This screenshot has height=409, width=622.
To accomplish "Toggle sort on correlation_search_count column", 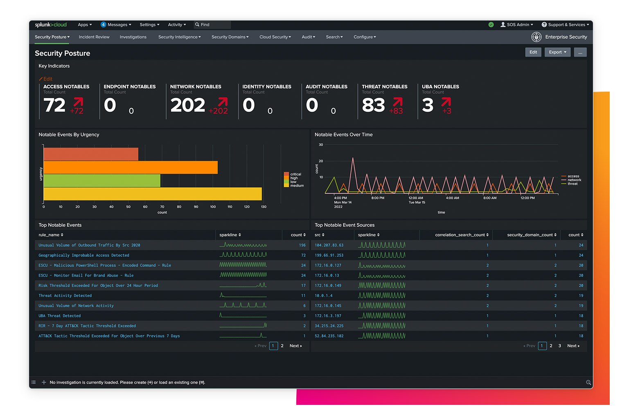I will pos(462,235).
